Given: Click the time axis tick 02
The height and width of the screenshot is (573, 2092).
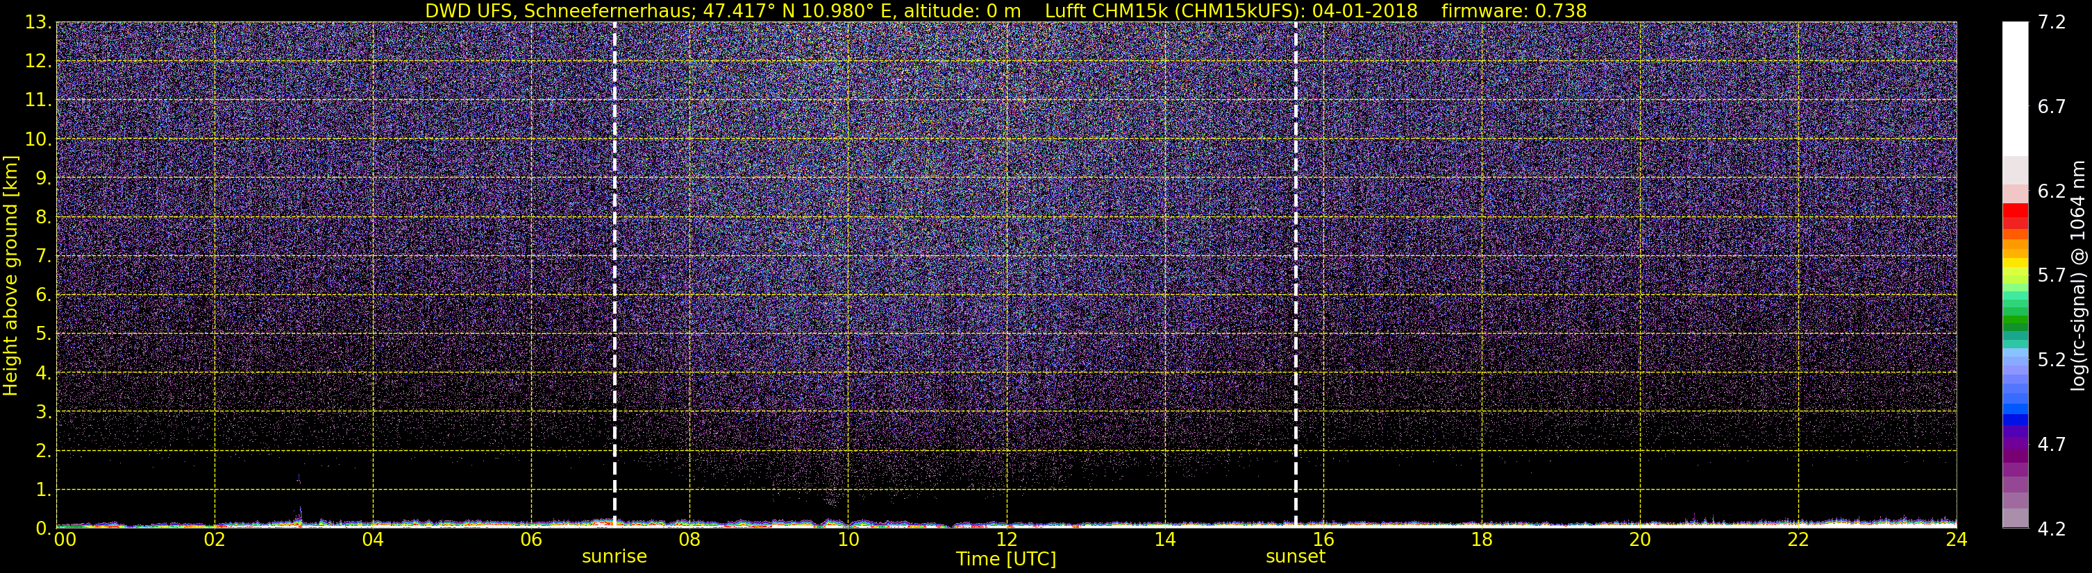Looking at the screenshot, I should pyautogui.click(x=215, y=540).
